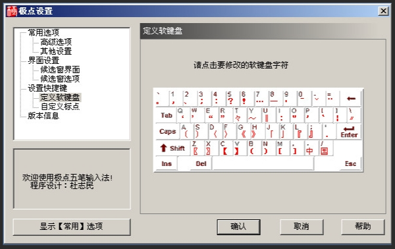The width and height of the screenshot is (395, 249).
Task: Select the slash key showing 国
Action: (326, 148)
